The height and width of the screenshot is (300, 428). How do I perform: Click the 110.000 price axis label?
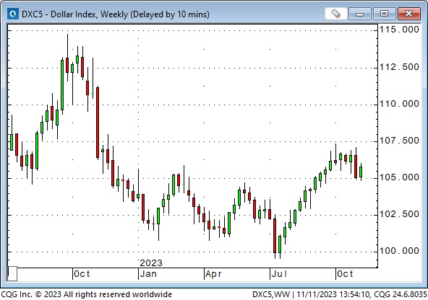(399, 104)
